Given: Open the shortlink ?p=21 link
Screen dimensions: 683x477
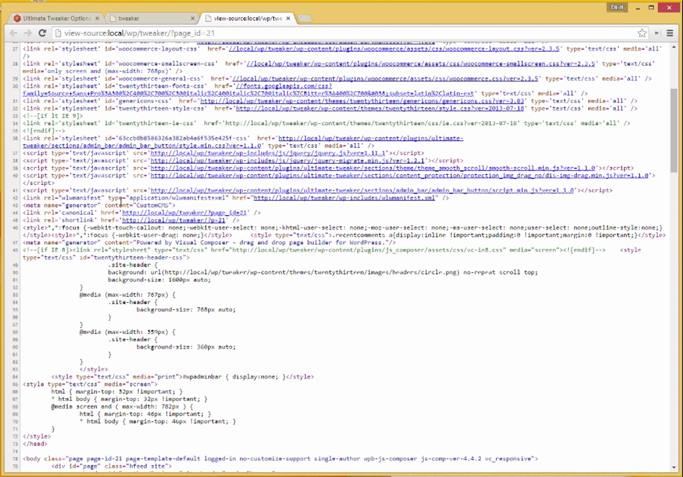Looking at the screenshot, I should point(174,220).
